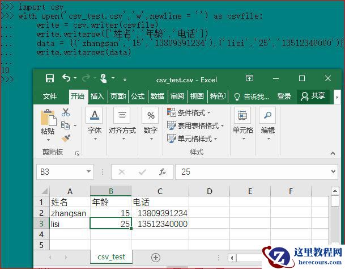Select cell containing zhangsan
Viewport: 345px width, 269px height.
click(70, 213)
